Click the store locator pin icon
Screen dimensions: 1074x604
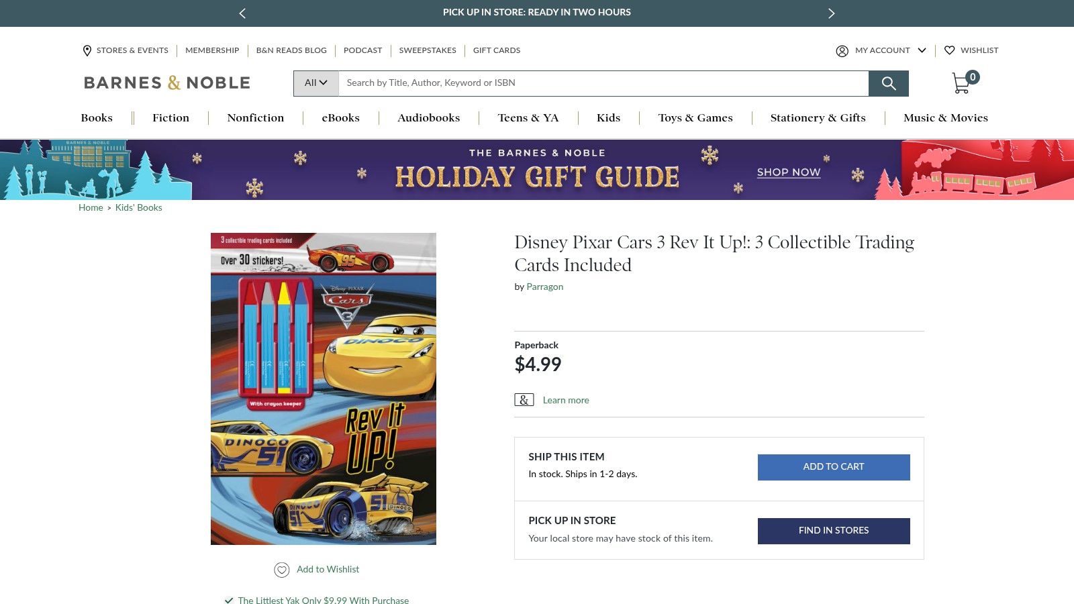tap(87, 50)
